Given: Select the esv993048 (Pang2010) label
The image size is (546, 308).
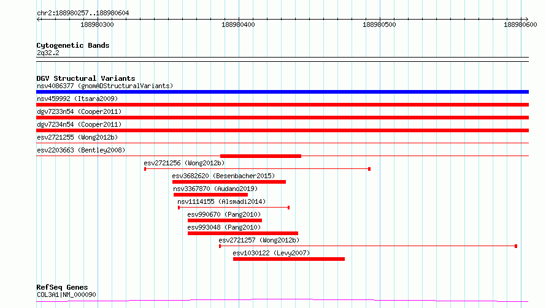Looking at the screenshot, I should tap(224, 227).
